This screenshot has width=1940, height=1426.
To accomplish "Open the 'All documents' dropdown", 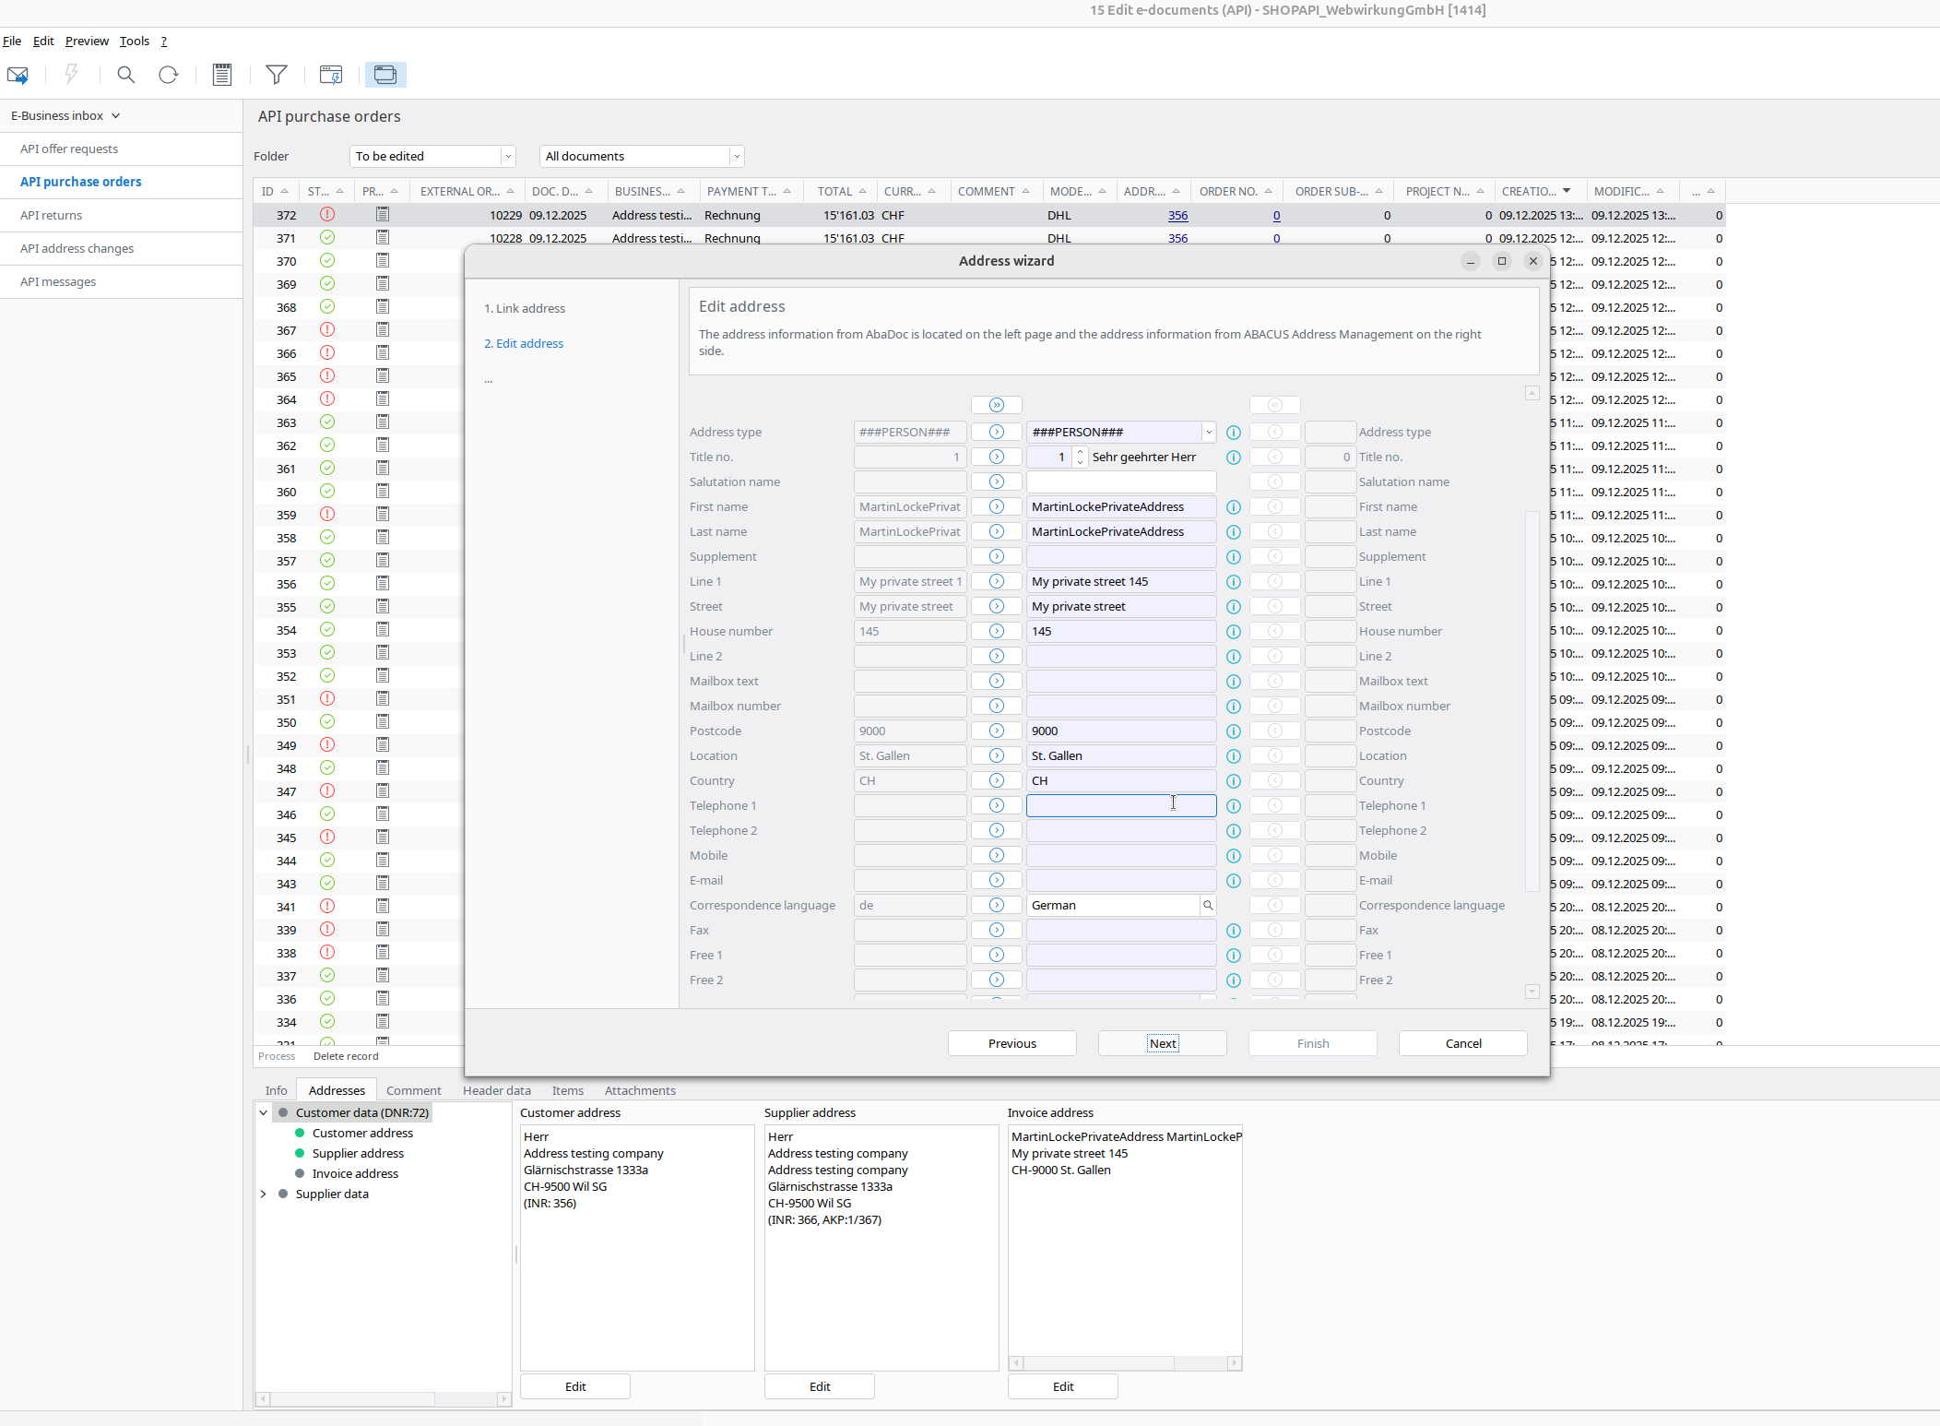I will (736, 157).
